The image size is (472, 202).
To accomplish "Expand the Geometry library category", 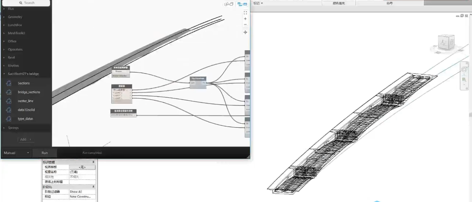I will (x=15, y=17).
